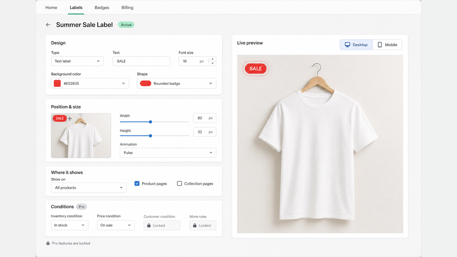Click the lock icon in More rules
Viewport: 457px width, 257px height.
[195, 226]
